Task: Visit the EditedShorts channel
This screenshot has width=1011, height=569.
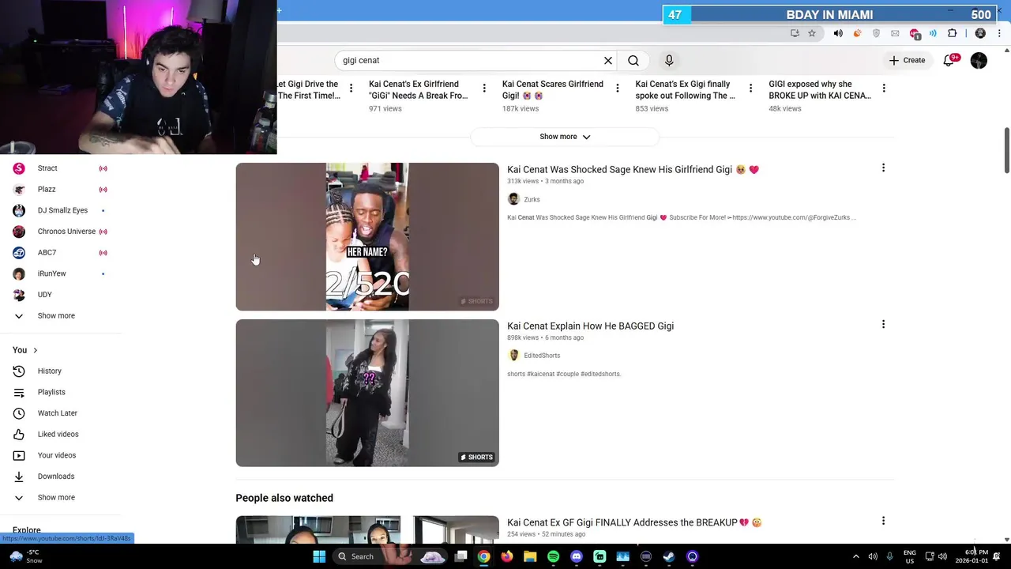Action: pyautogui.click(x=542, y=356)
